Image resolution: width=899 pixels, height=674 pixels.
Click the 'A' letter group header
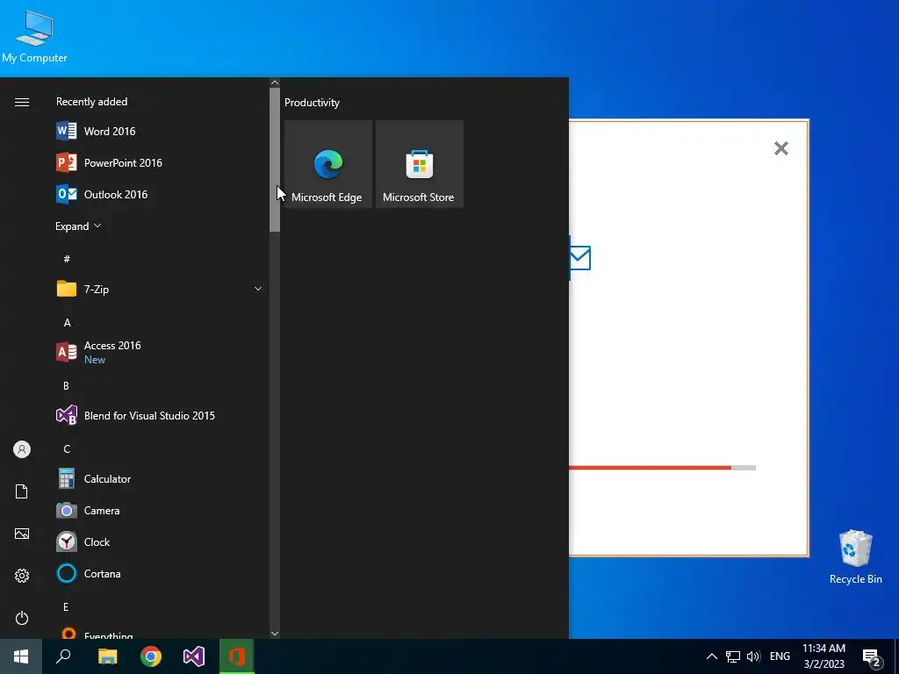click(67, 323)
